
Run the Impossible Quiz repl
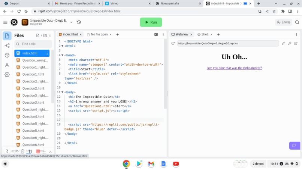pos(151,22)
